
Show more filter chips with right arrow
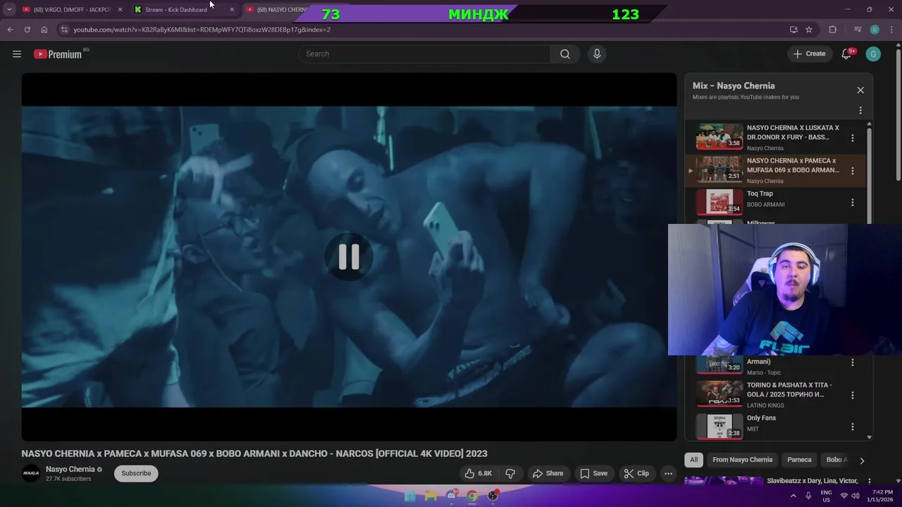(861, 461)
